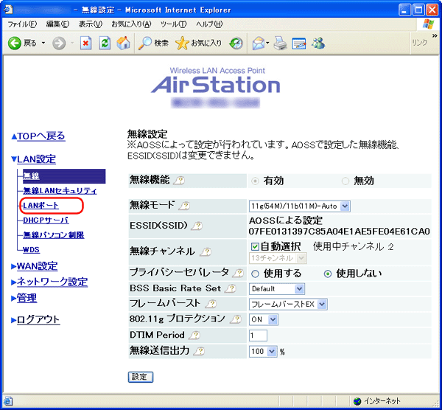Screen dimensions: 442x410
Task: Open the 無線パソコン制限 link
Action: point(54,234)
